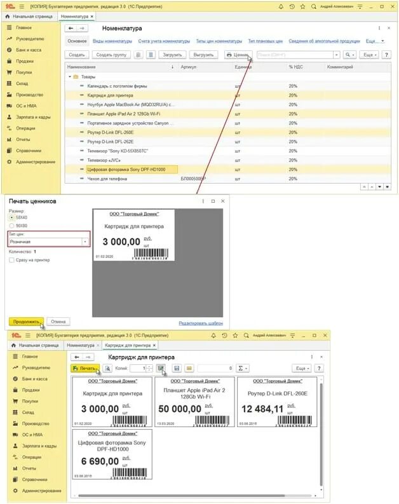Open the Еще menu in Картридж для принтера toolbar
The height and width of the screenshot is (504, 399).
pos(302,369)
